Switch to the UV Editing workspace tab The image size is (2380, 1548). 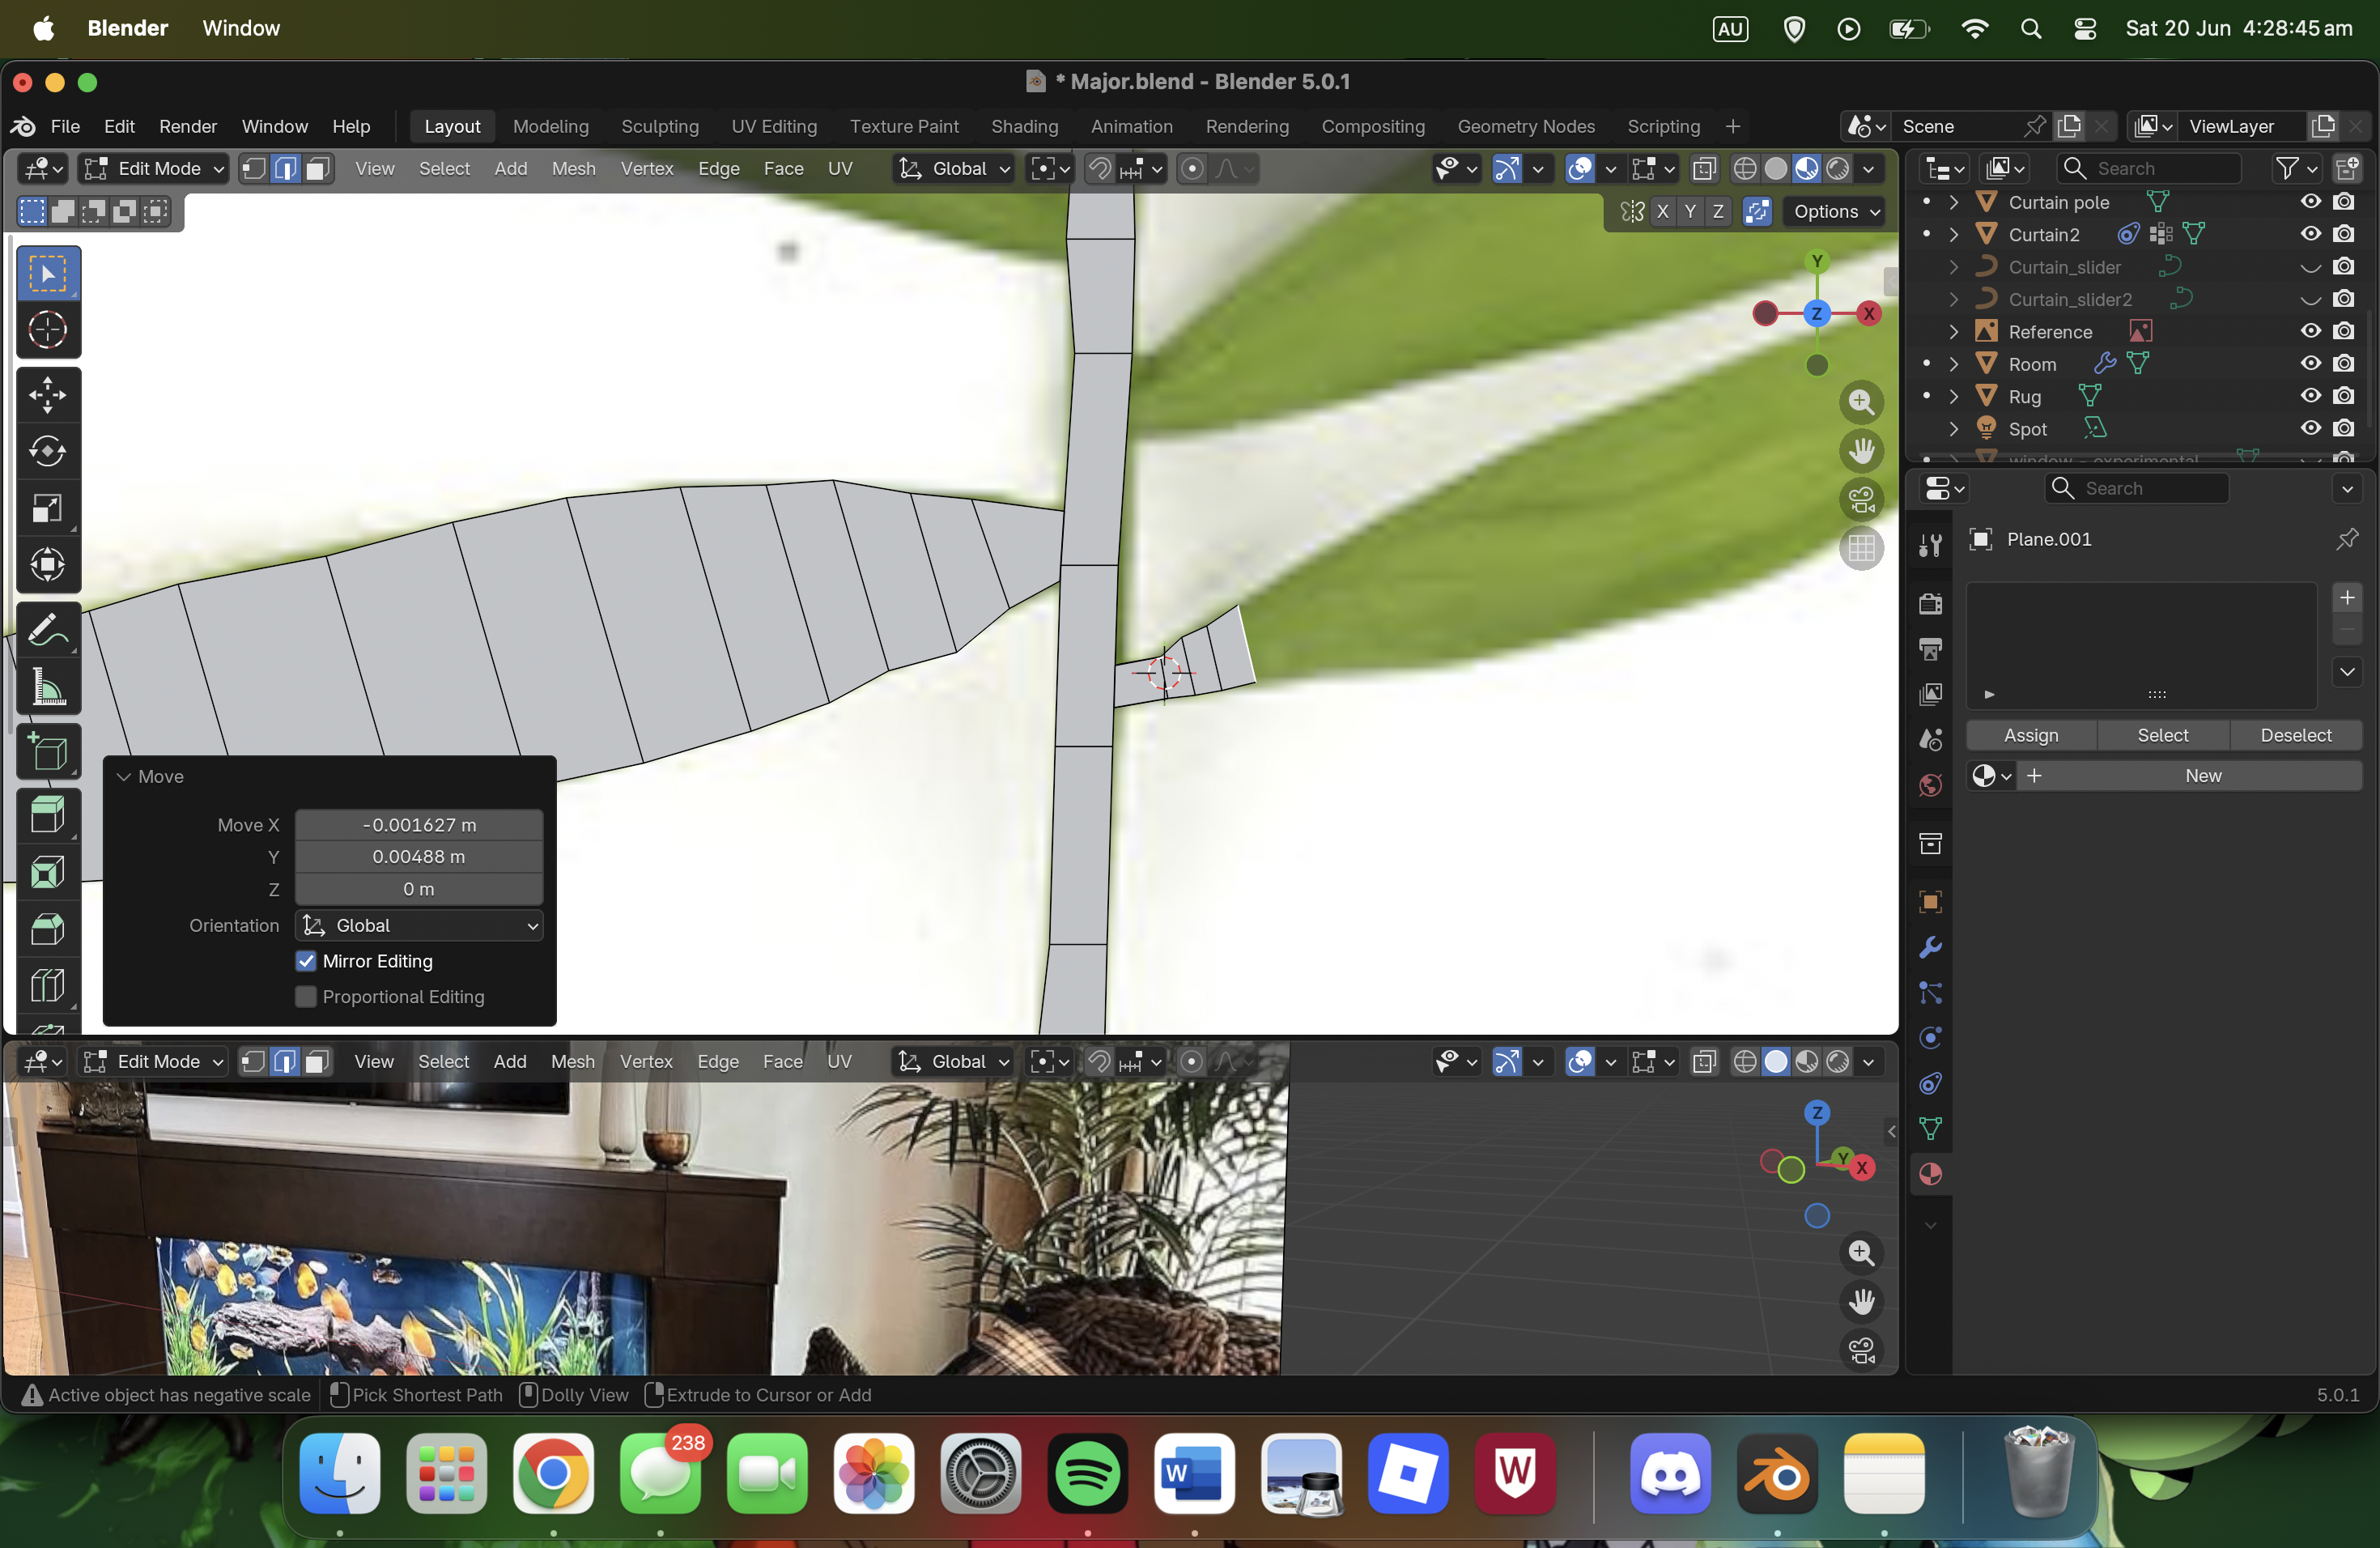pos(774,126)
